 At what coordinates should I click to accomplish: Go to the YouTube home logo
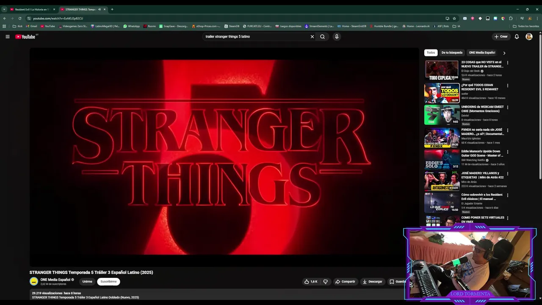pyautogui.click(x=25, y=36)
